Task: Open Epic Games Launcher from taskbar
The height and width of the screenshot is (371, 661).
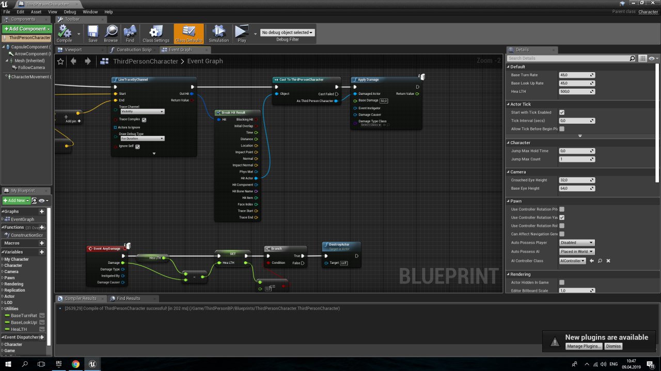Action: pyautogui.click(x=58, y=364)
